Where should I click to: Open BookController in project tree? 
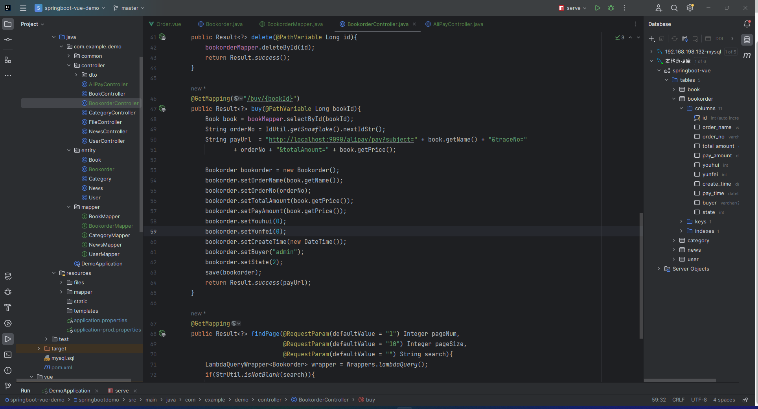[107, 94]
